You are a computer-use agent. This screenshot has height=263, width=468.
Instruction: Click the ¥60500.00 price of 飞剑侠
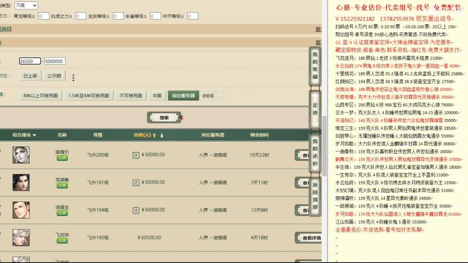[x=149, y=238]
